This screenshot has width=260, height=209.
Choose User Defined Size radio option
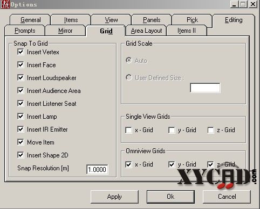click(x=129, y=77)
